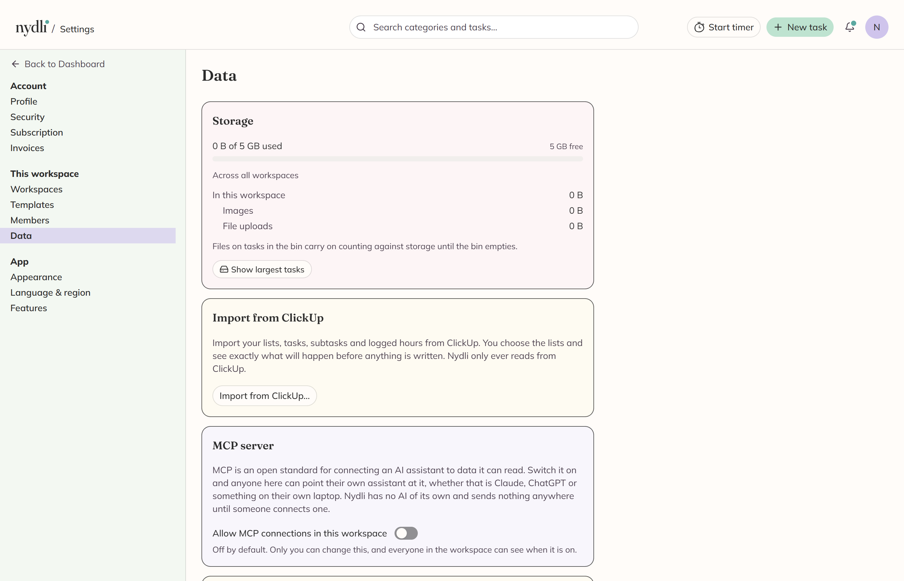Click the search magnifier icon

(361, 27)
